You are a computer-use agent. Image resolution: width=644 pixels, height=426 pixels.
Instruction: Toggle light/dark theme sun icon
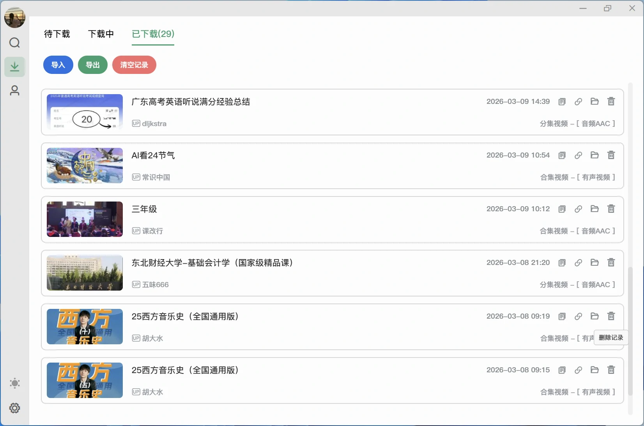14,383
